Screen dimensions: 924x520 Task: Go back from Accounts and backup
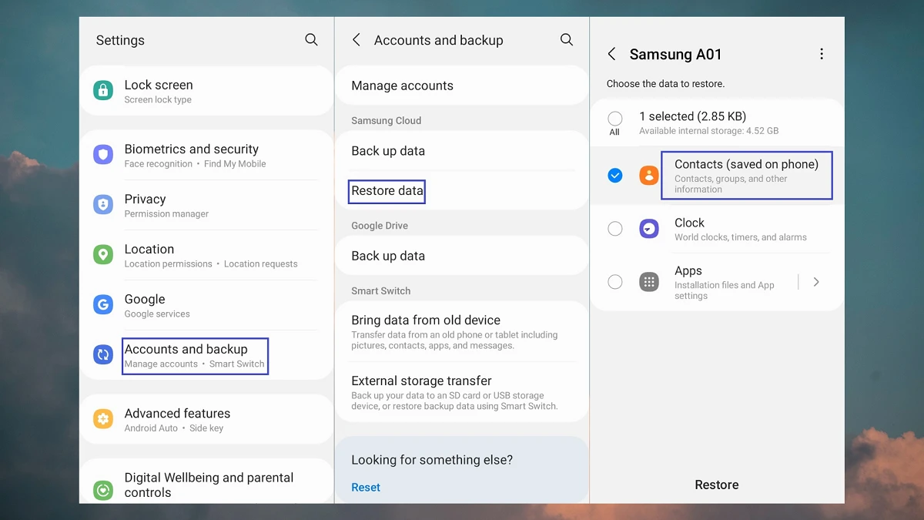[356, 39]
